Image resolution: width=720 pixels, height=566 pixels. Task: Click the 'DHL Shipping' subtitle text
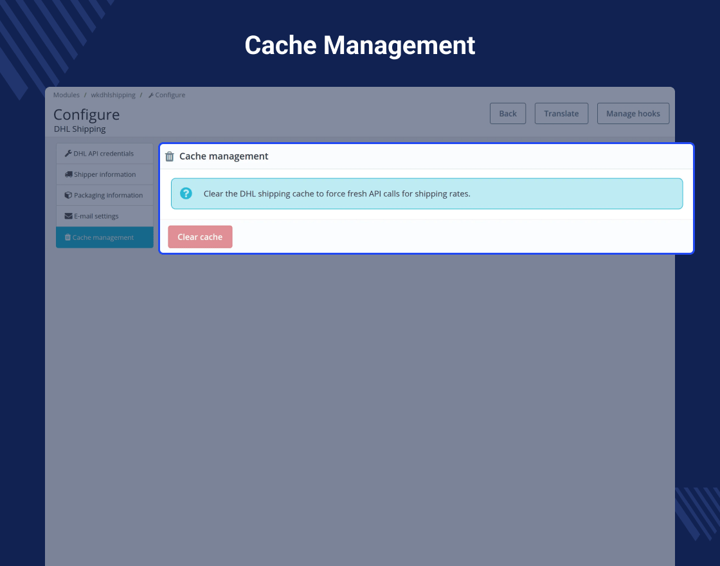pyautogui.click(x=80, y=129)
